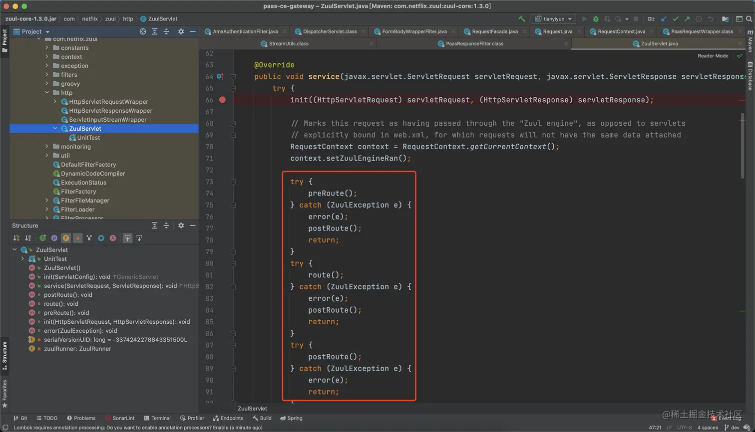
Task: Click Git Push green arrow icon
Action: pyautogui.click(x=687, y=19)
